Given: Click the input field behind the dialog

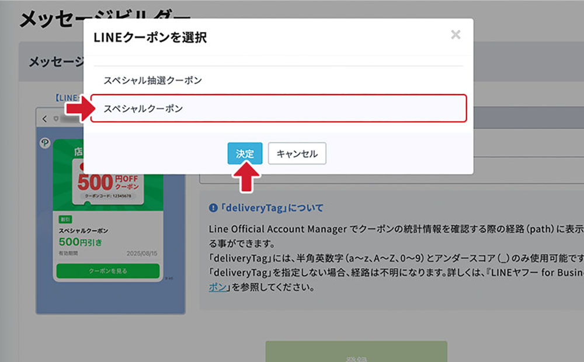Looking at the screenshot, I should [x=391, y=179].
